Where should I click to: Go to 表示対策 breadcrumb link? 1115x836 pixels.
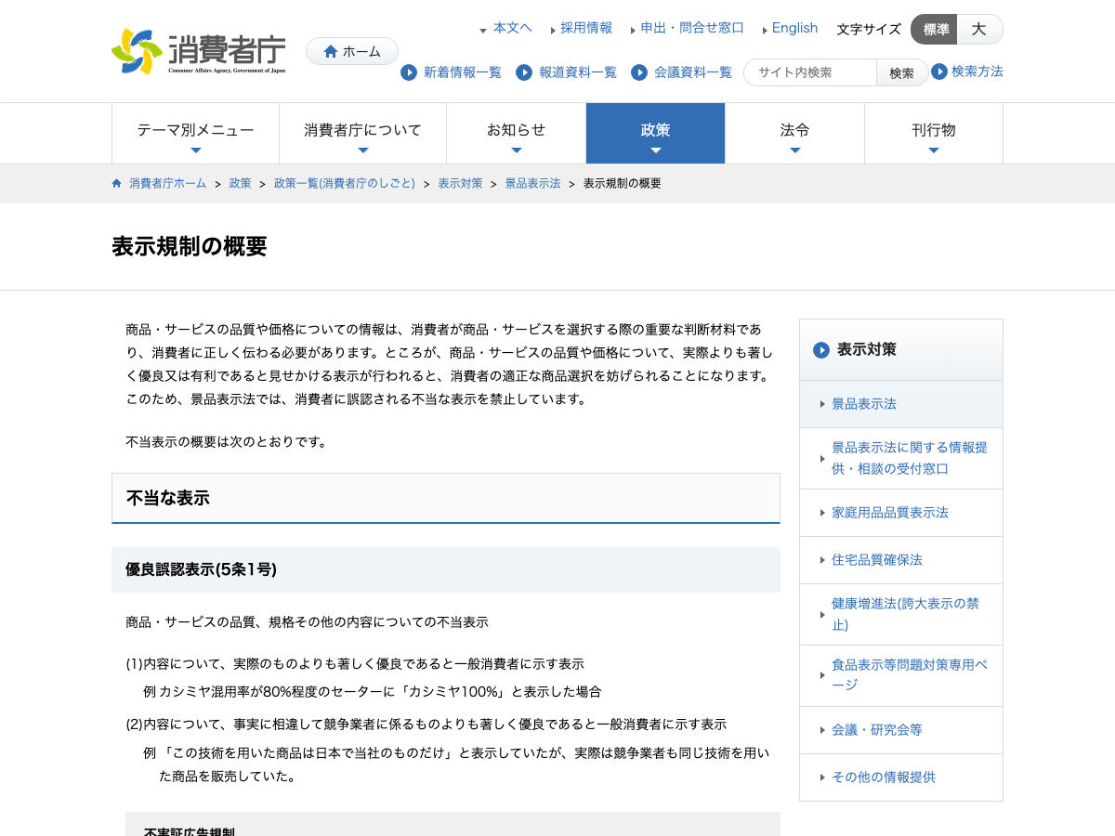460,184
